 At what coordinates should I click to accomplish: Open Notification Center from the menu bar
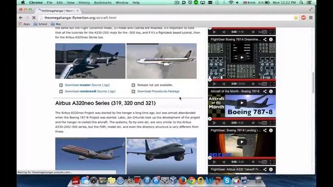(x=309, y=3)
